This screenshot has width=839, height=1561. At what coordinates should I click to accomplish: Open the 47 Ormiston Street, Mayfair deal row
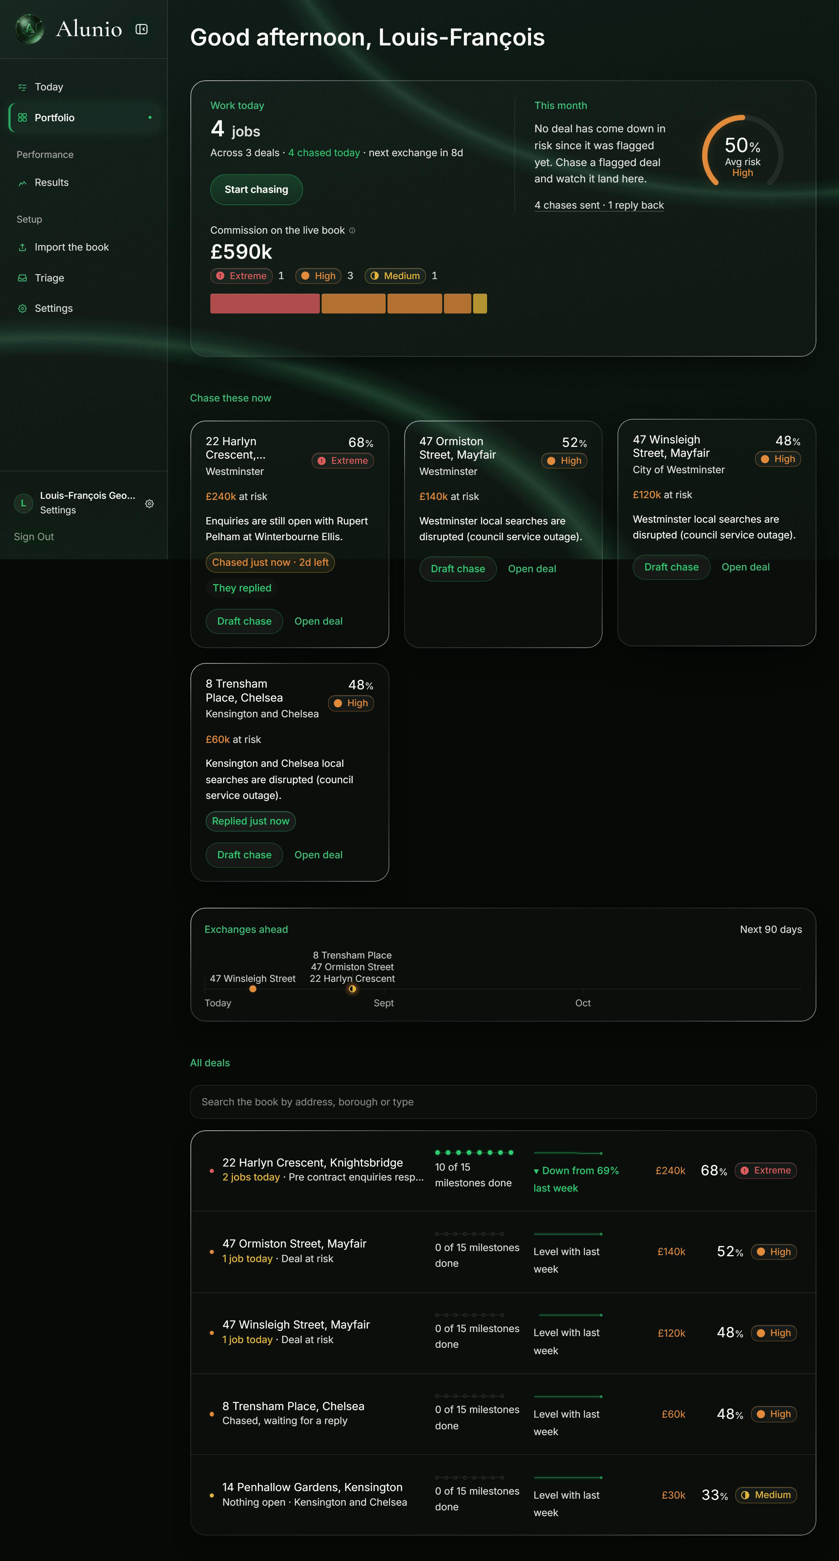[x=503, y=1252]
